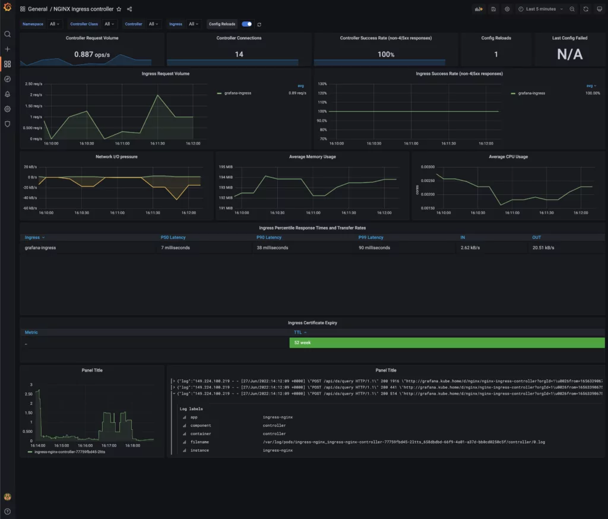This screenshot has width=608, height=519.
Task: Open the Network I/O pressure panel title menu
Action: 116,157
